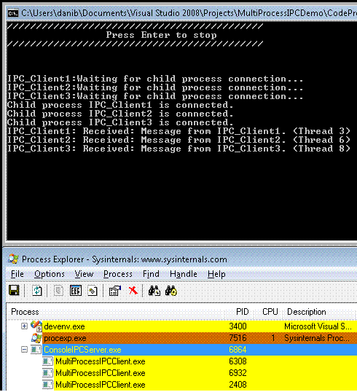Open the Handle menu
The width and height of the screenshot is (357, 392).
click(184, 274)
